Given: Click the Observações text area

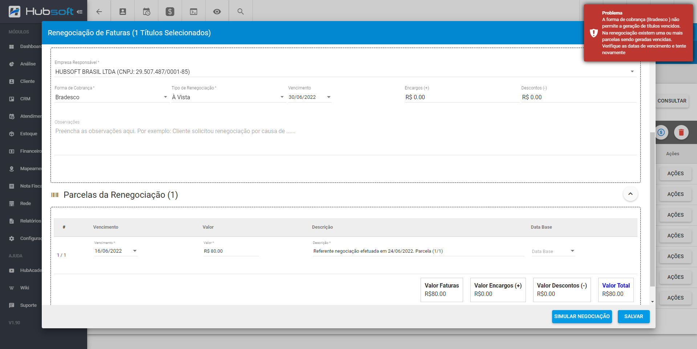Looking at the screenshot, I should coord(345,140).
